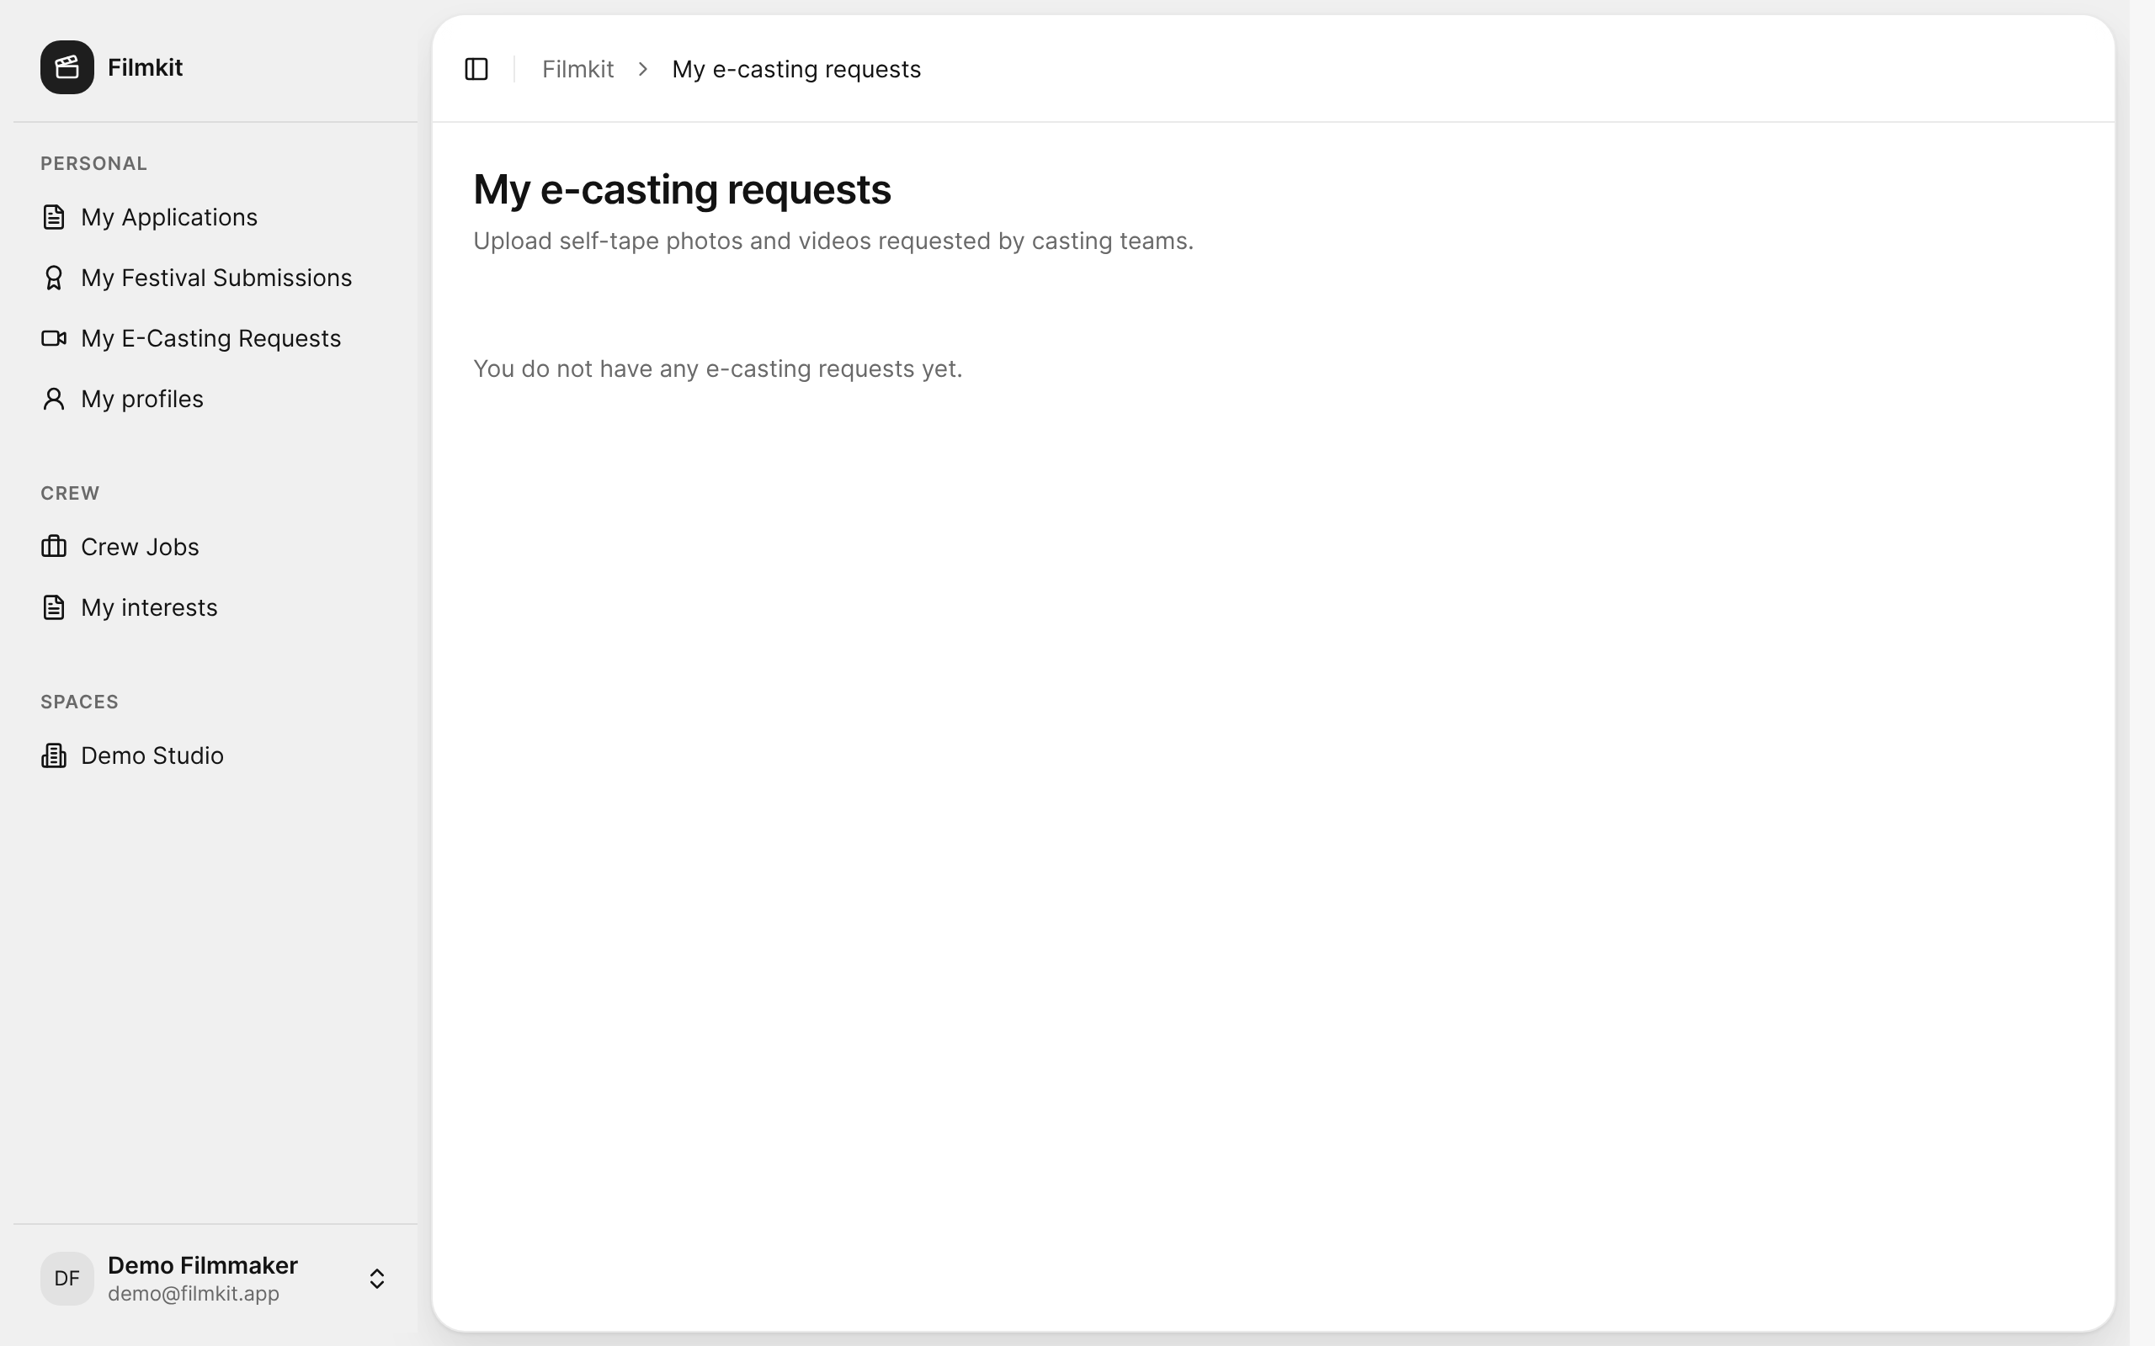View My interests
This screenshot has width=2155, height=1346.
click(x=215, y=607)
